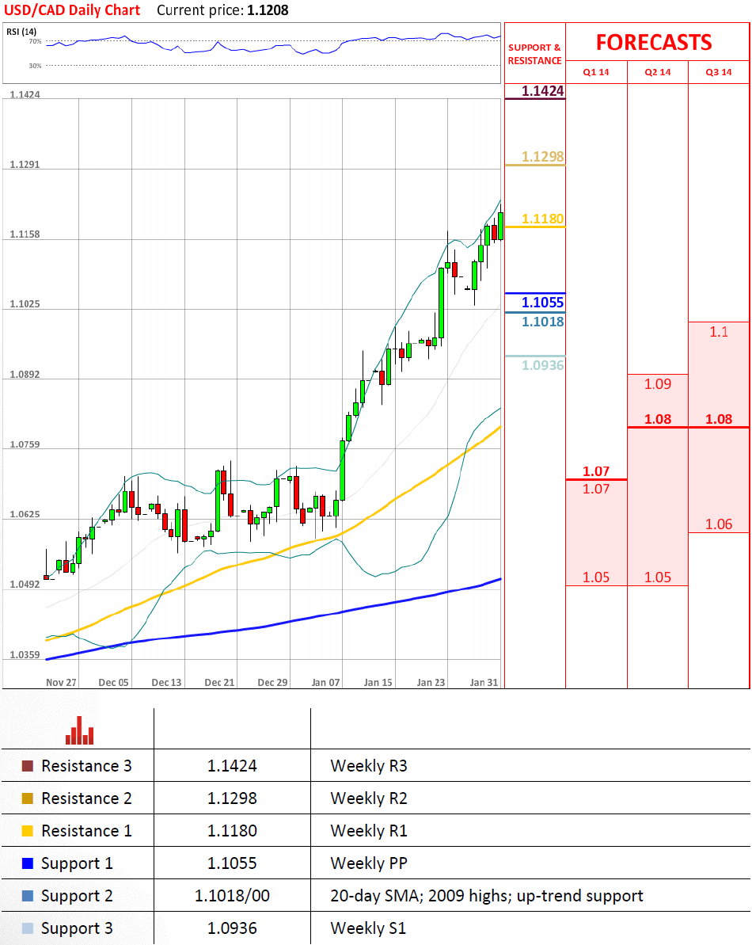Open the Q1 14 forecast column header
The width and height of the screenshot is (752, 945).
(596, 72)
